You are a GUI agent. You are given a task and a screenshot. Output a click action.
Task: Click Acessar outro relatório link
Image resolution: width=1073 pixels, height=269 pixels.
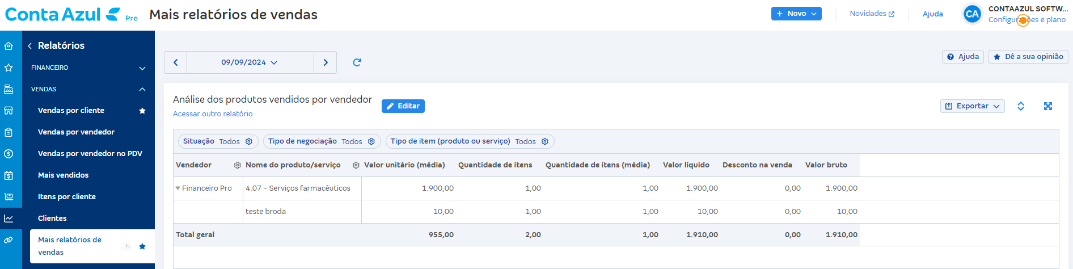point(213,114)
